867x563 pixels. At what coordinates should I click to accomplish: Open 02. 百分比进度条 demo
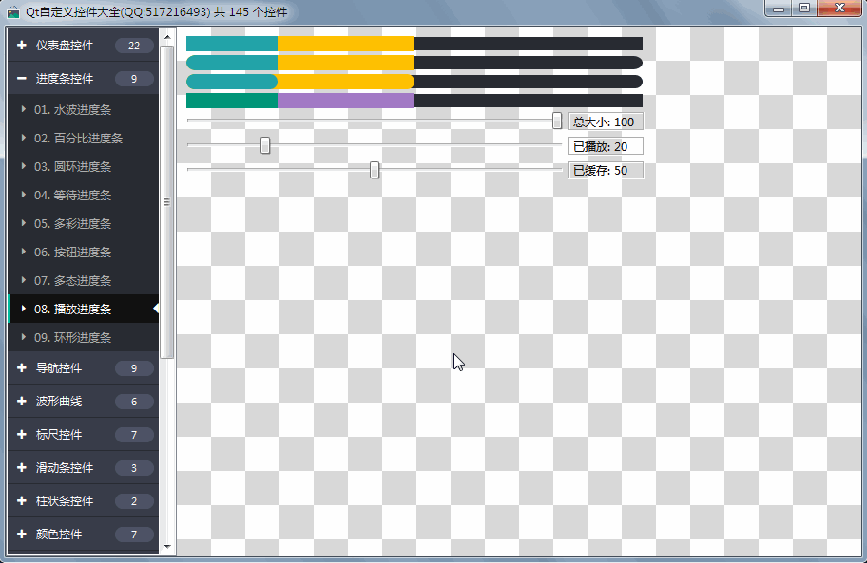coord(78,139)
